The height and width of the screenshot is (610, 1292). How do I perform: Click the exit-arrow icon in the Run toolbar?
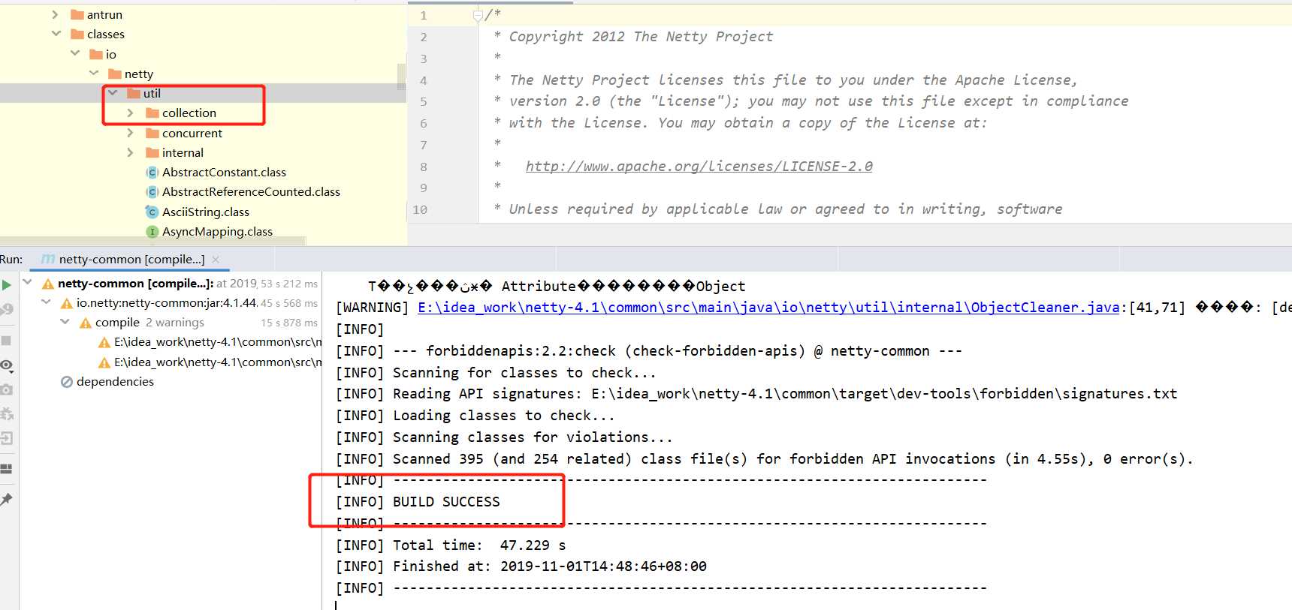coord(6,438)
